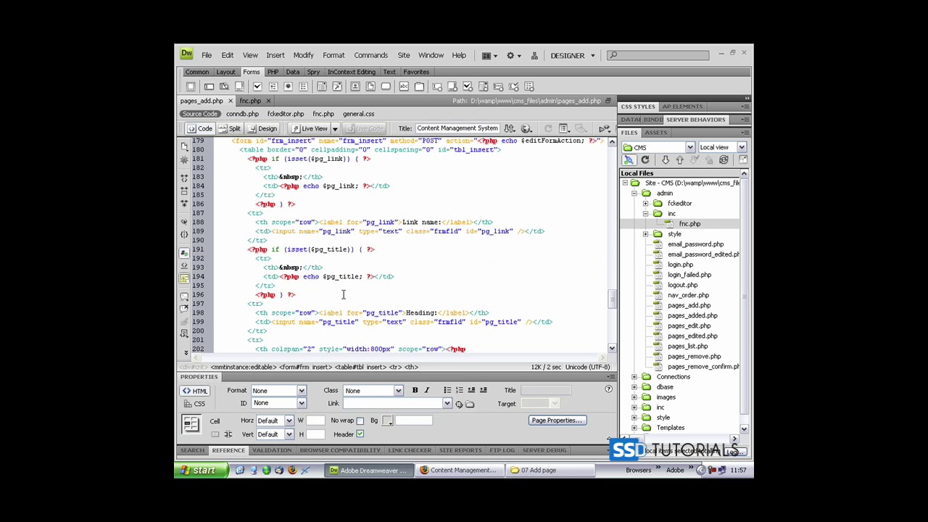Image resolution: width=928 pixels, height=522 pixels.
Task: Switch to Design view
Action: pos(262,128)
